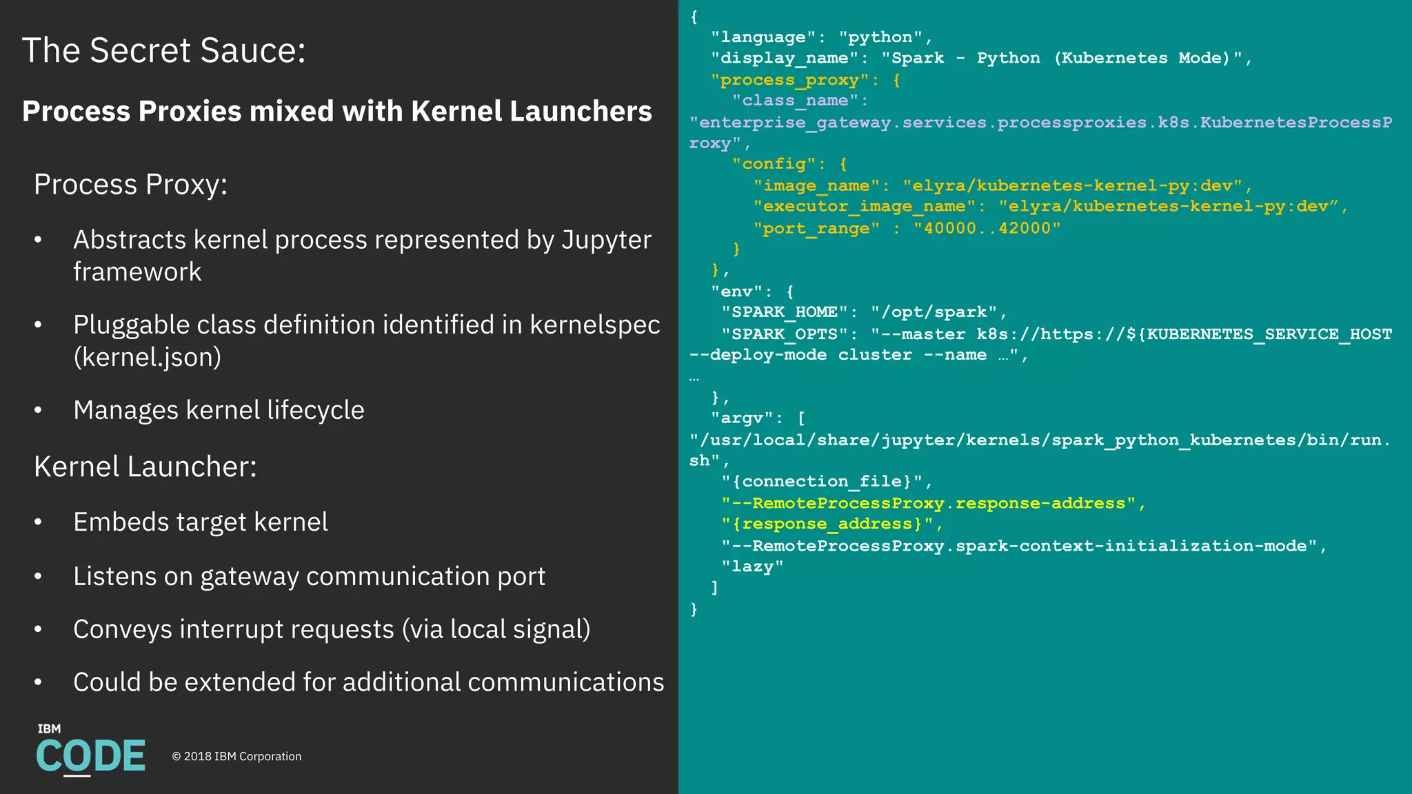Click the 'Kernel Launcher:' heading
The image size is (1412, 794).
pyautogui.click(x=145, y=467)
